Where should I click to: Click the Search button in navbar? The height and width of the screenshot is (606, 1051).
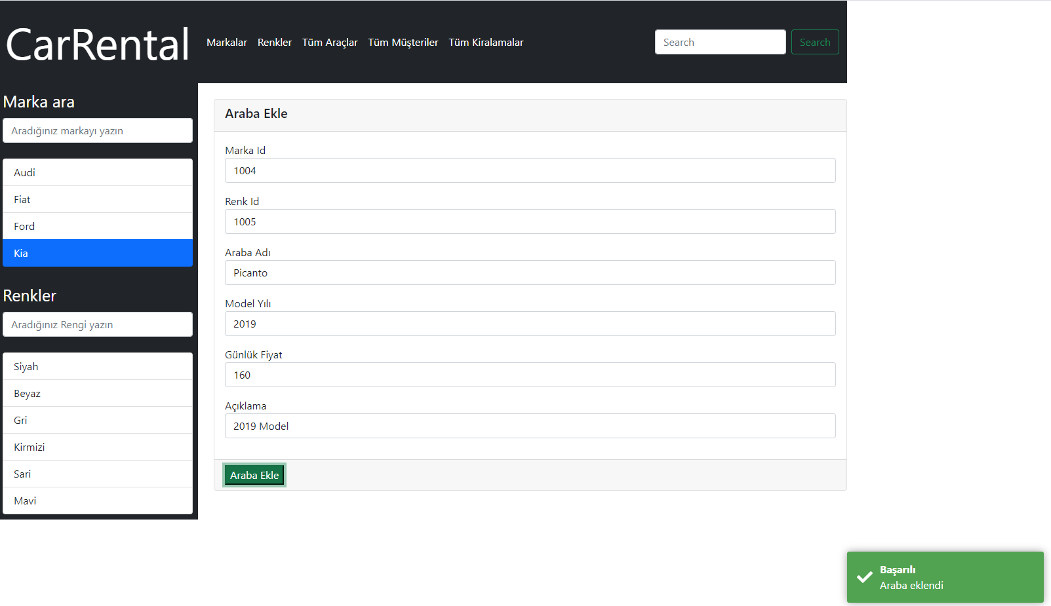[814, 41]
